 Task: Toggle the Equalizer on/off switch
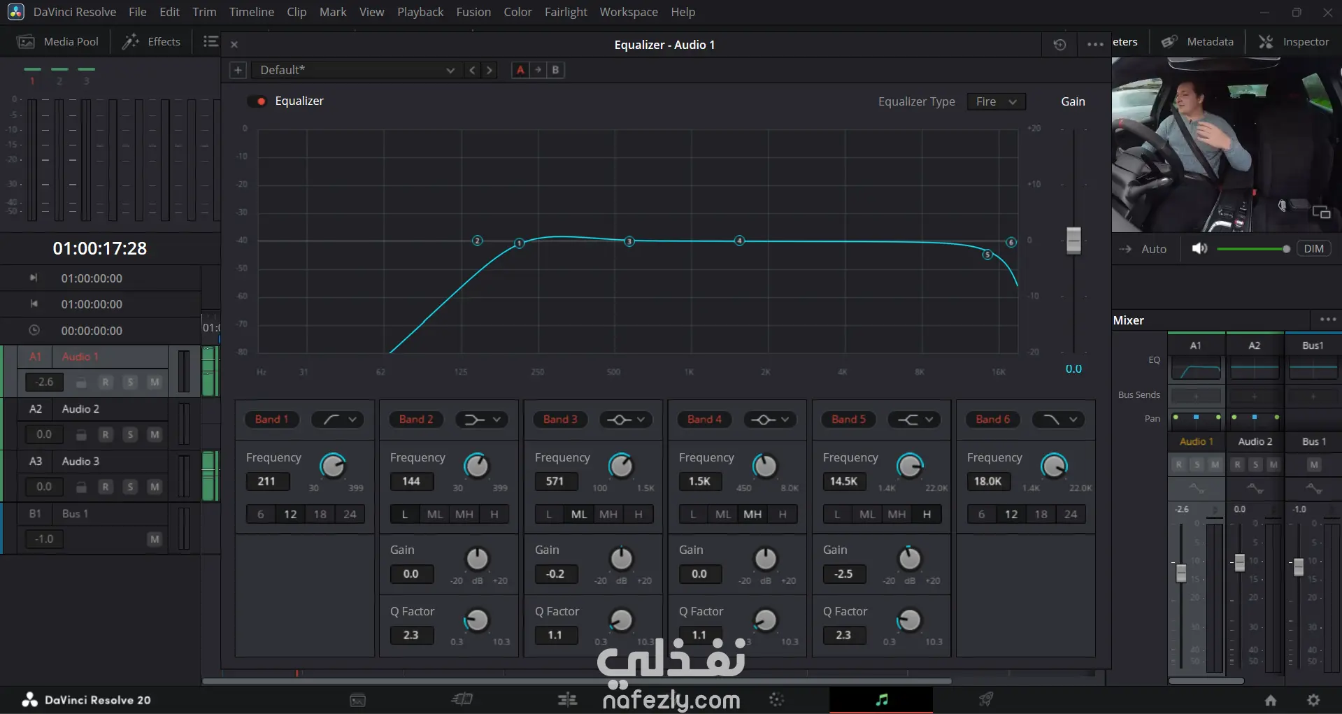click(257, 101)
